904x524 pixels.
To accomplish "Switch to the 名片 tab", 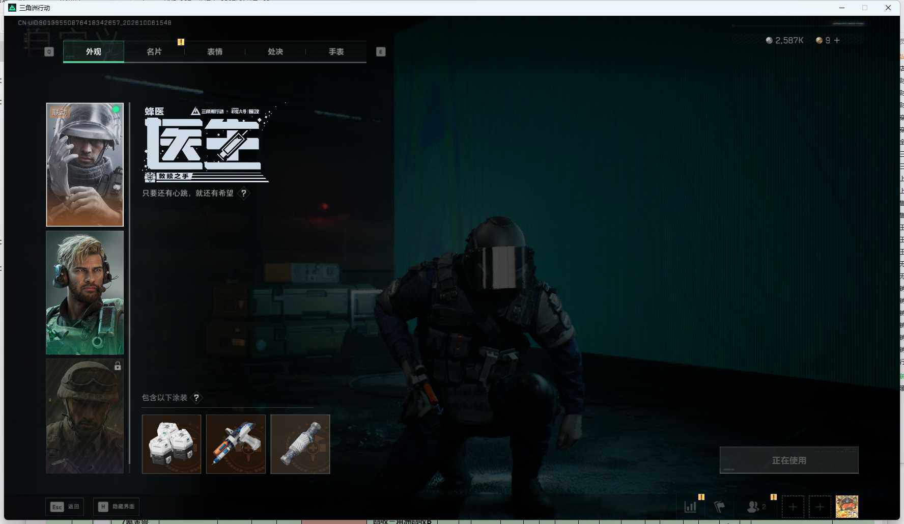I will pos(154,51).
